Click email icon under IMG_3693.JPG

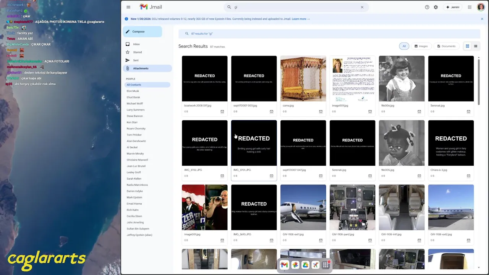tap(272, 240)
